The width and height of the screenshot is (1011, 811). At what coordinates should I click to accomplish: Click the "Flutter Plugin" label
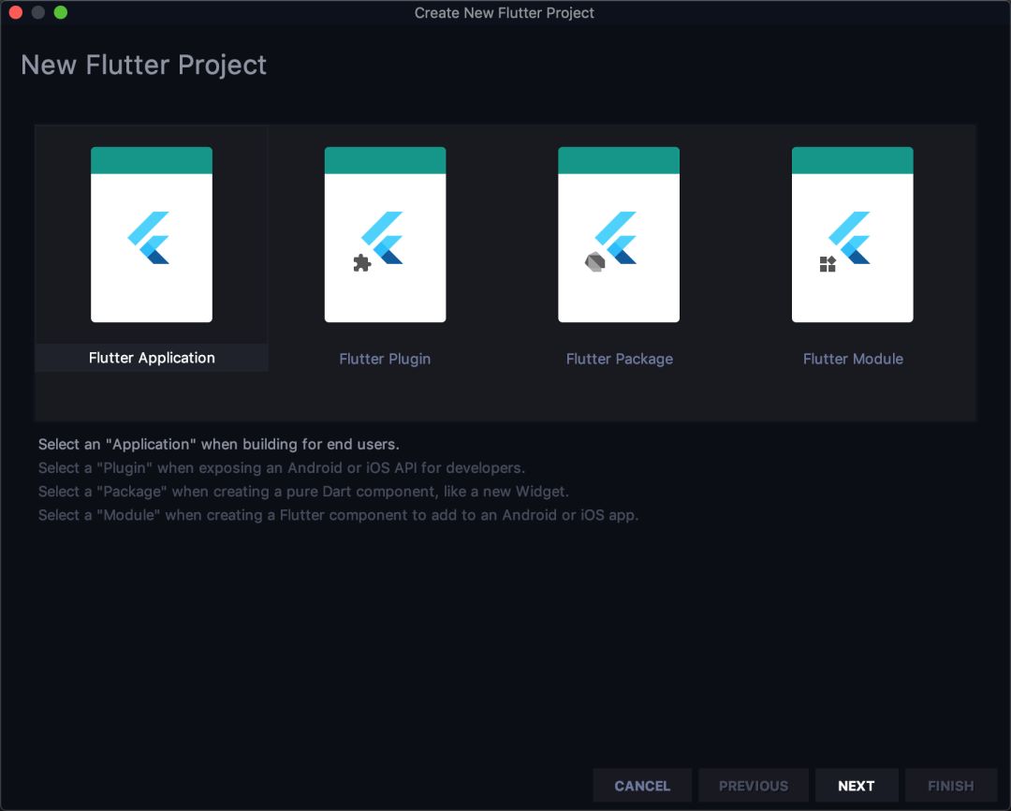[385, 359]
